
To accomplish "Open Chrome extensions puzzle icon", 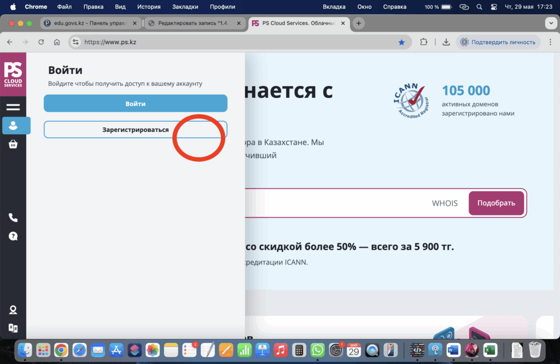I will pyautogui.click(x=423, y=42).
